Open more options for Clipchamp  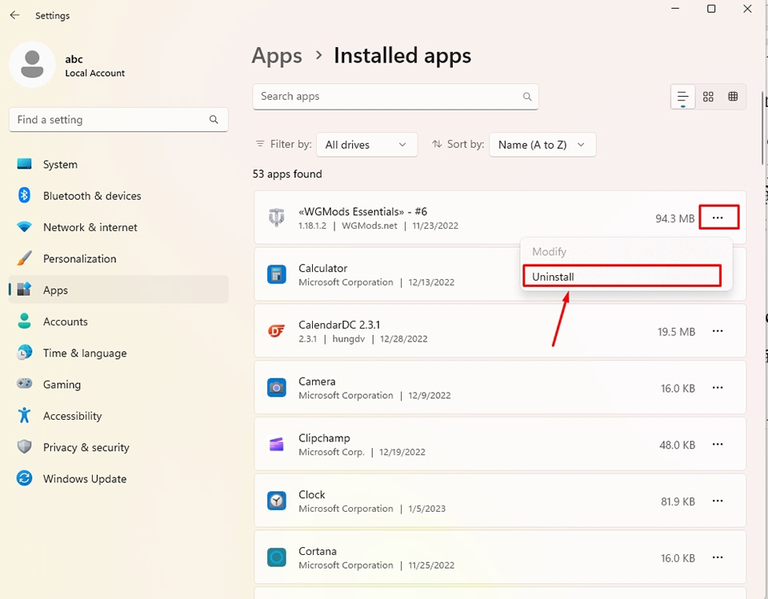[x=718, y=445]
